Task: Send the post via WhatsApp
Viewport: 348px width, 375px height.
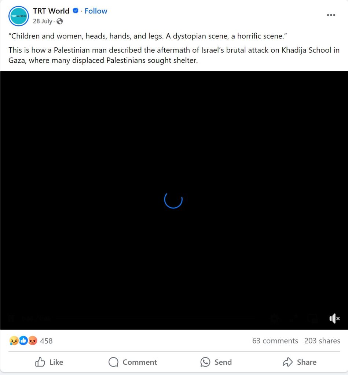Action: coord(216,362)
